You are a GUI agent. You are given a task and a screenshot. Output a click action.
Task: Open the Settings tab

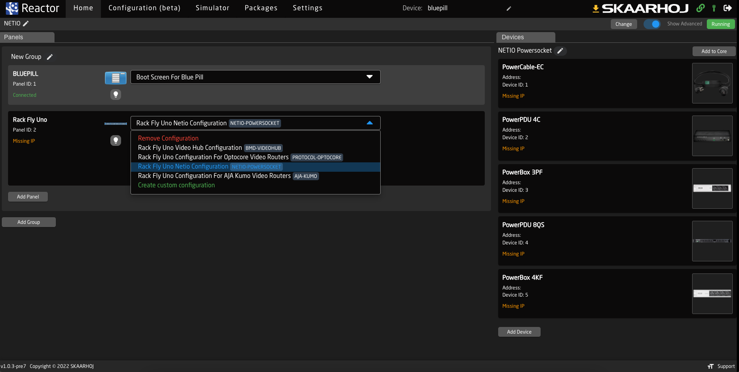[307, 8]
